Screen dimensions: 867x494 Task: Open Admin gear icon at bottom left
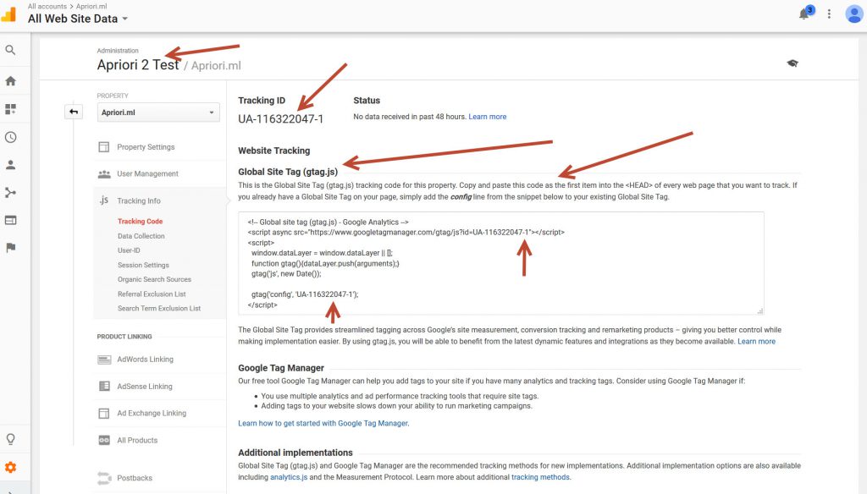pyautogui.click(x=11, y=467)
